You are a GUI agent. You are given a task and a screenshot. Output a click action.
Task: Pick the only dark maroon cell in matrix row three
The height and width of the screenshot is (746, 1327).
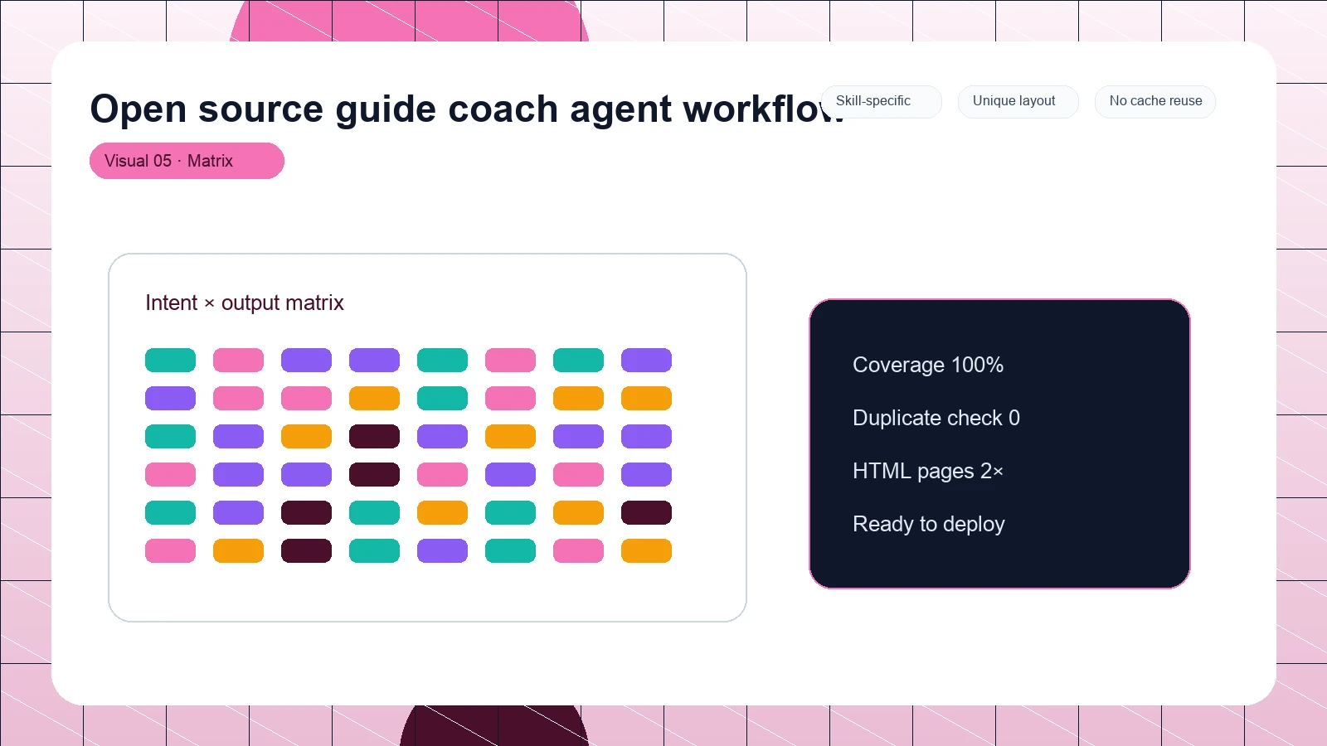tap(374, 437)
